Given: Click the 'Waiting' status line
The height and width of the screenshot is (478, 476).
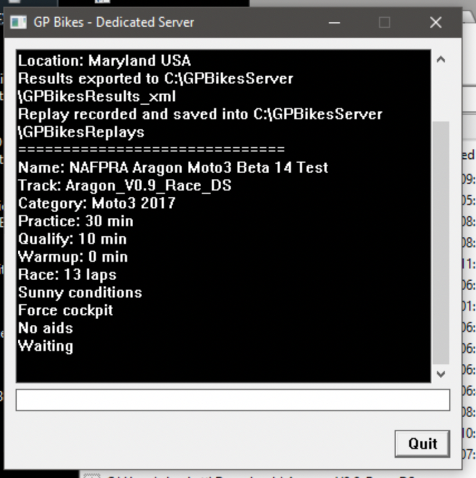Looking at the screenshot, I should [46, 347].
